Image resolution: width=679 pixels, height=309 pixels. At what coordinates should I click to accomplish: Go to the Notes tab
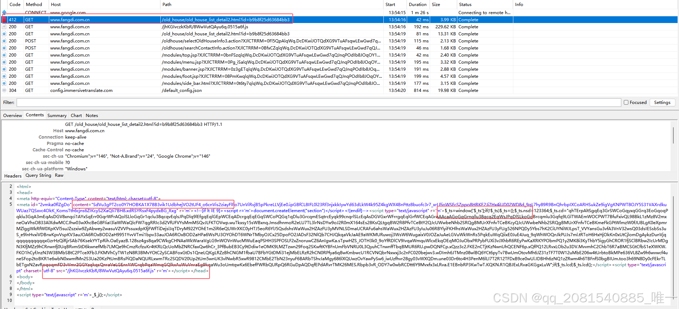pyautogui.click(x=92, y=116)
